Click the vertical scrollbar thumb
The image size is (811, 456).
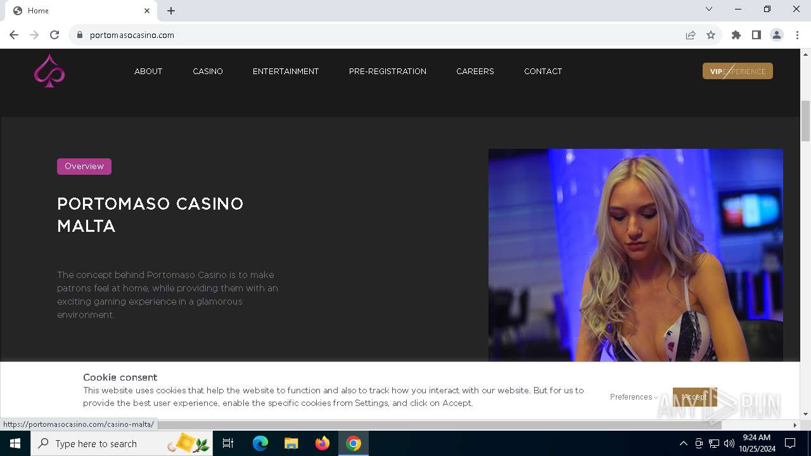(x=805, y=121)
